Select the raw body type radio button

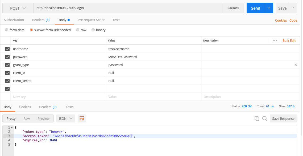point(78,30)
